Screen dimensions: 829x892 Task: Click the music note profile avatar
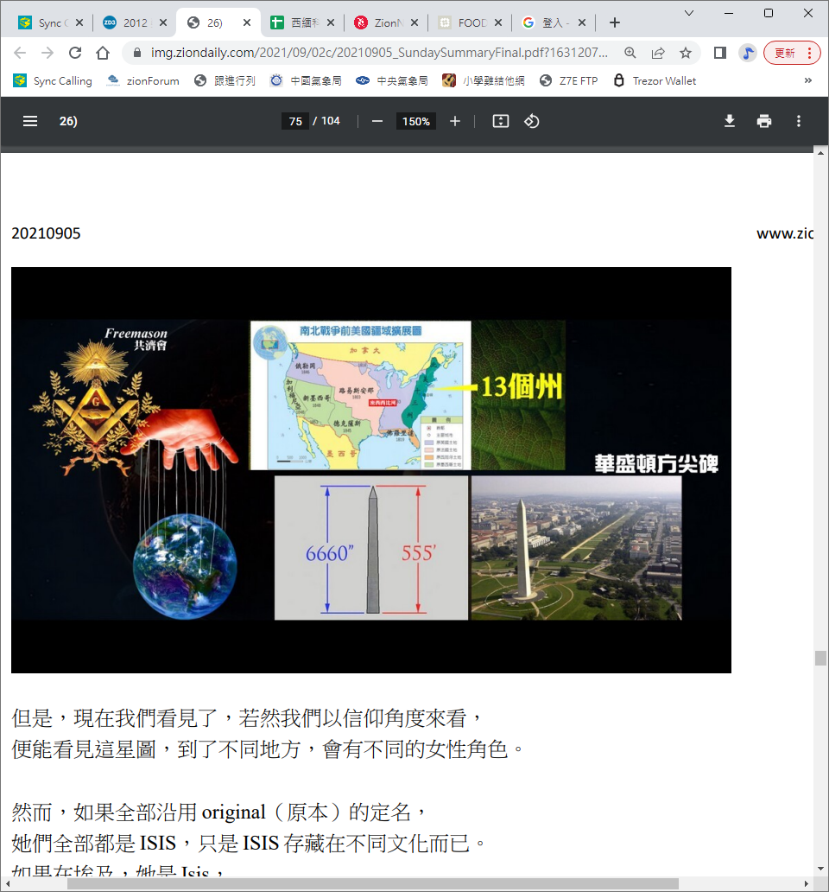[x=748, y=53]
